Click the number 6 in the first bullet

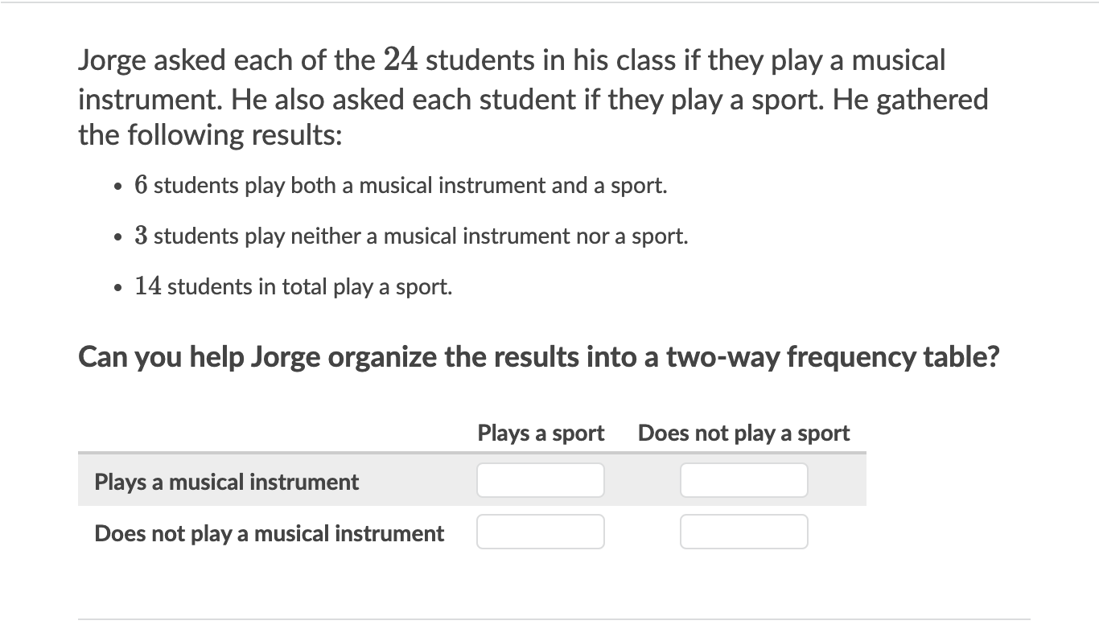pos(141,185)
